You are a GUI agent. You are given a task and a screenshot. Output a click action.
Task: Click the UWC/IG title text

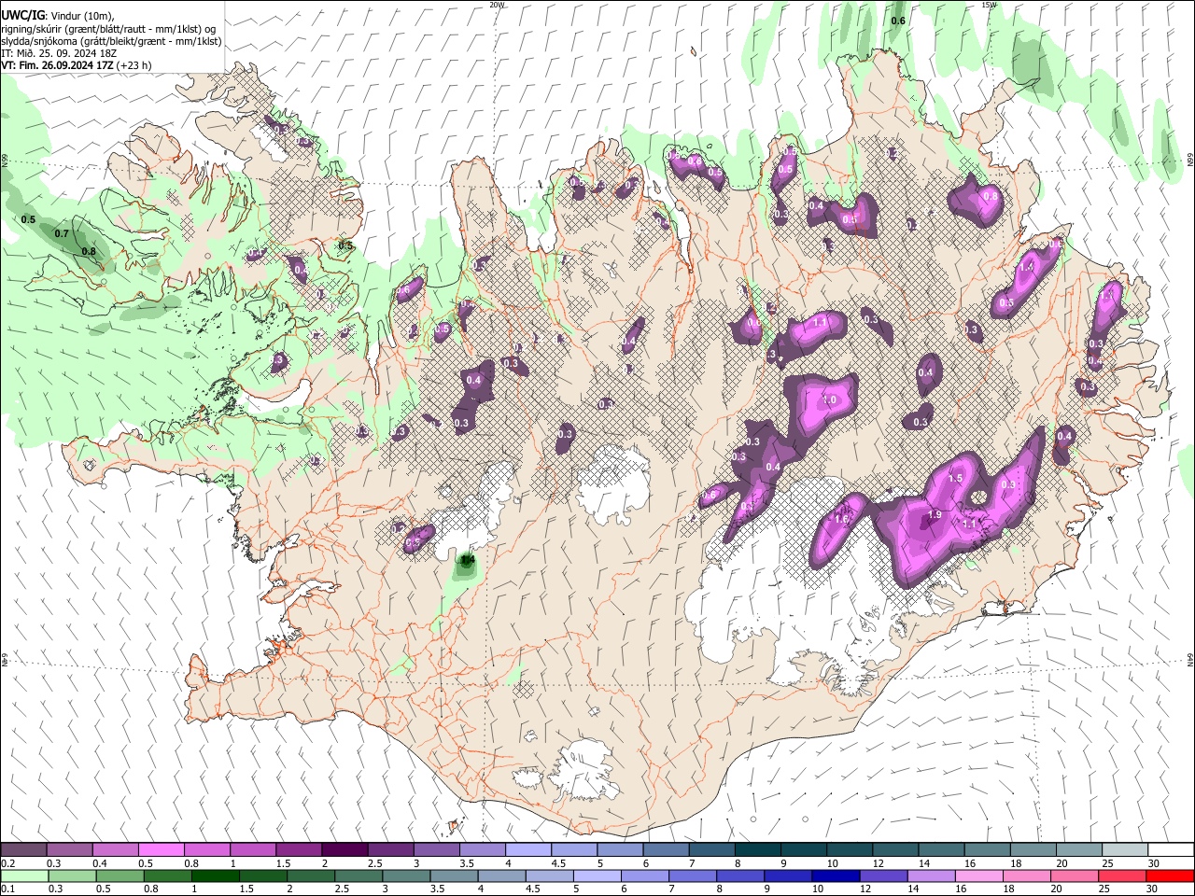(23, 16)
